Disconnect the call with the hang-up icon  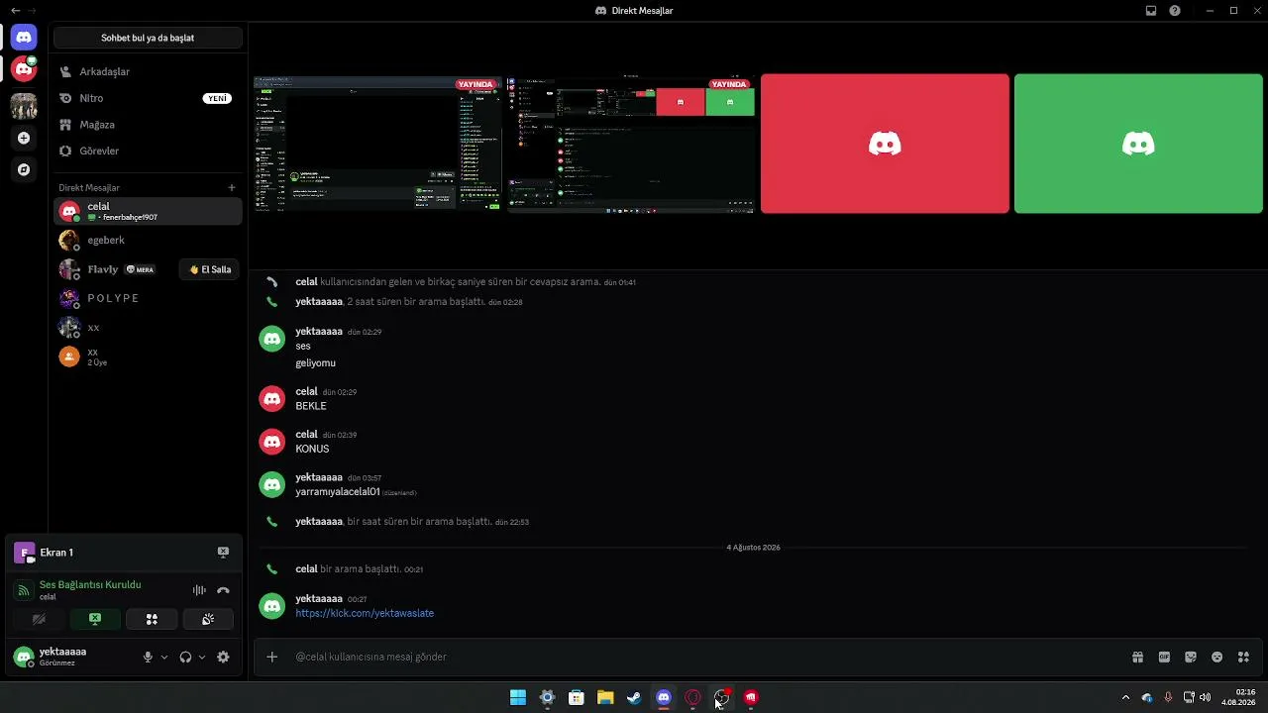tap(223, 590)
